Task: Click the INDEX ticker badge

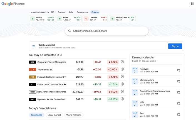Action: (33, 92)
